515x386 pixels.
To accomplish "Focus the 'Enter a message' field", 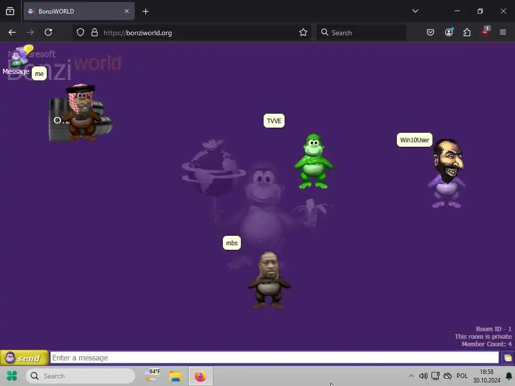I will [275, 357].
